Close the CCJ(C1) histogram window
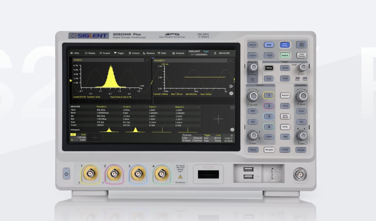Screen dimensions: 376x221 (147, 60)
